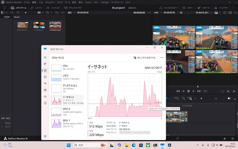Click the bypass color grades icon
Screen dimensions: 238x149
[225, 13]
